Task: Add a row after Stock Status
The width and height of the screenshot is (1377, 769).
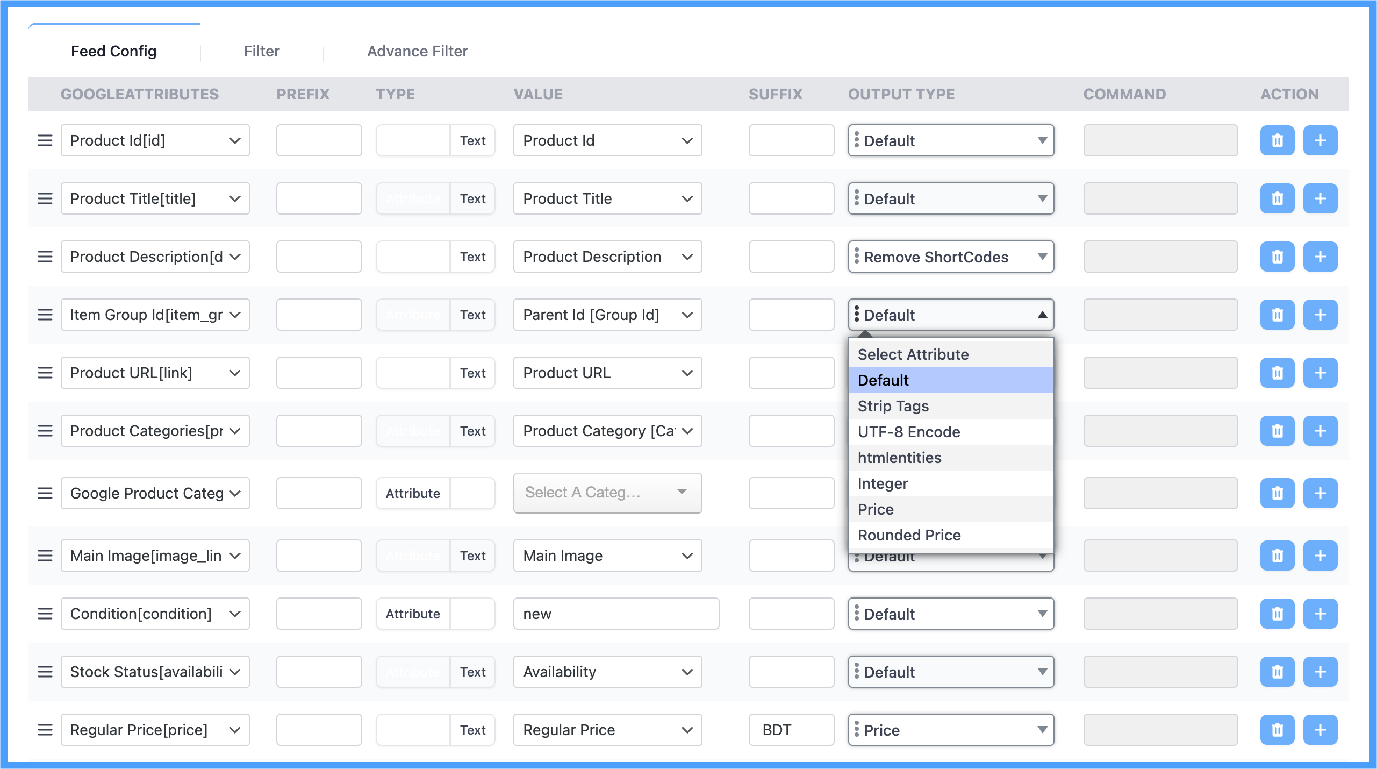Action: coord(1320,672)
